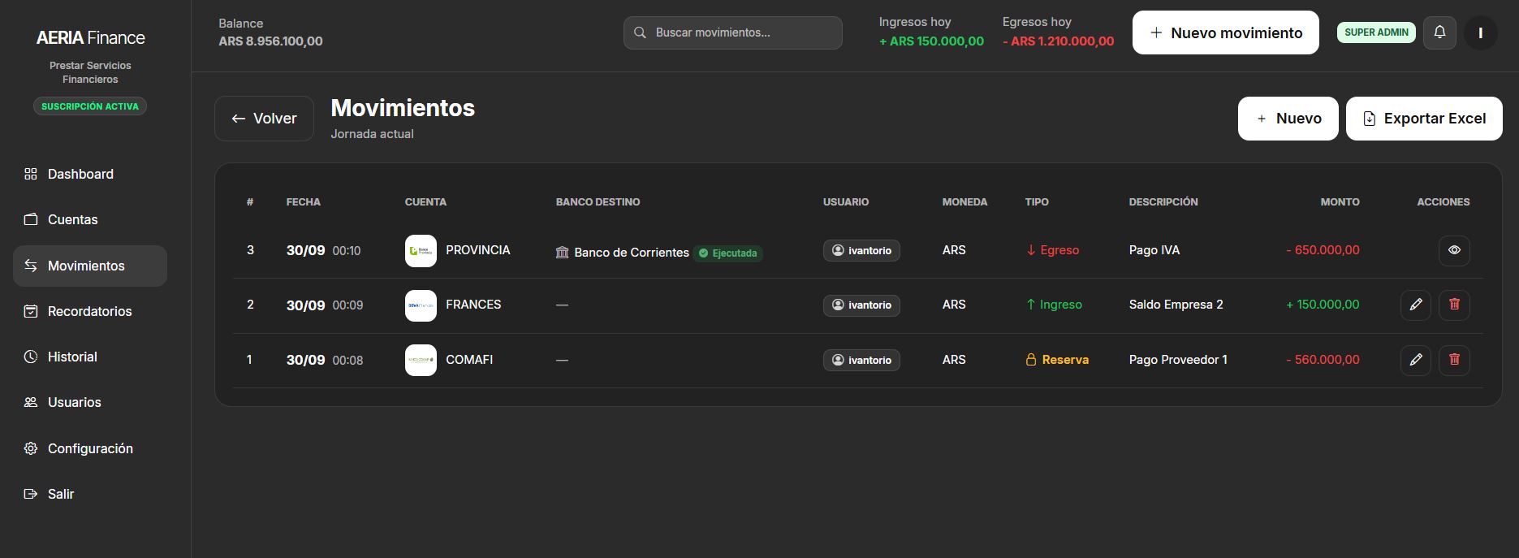Click the BANCO DESTINO column header
This screenshot has width=1519, height=558.
click(598, 201)
